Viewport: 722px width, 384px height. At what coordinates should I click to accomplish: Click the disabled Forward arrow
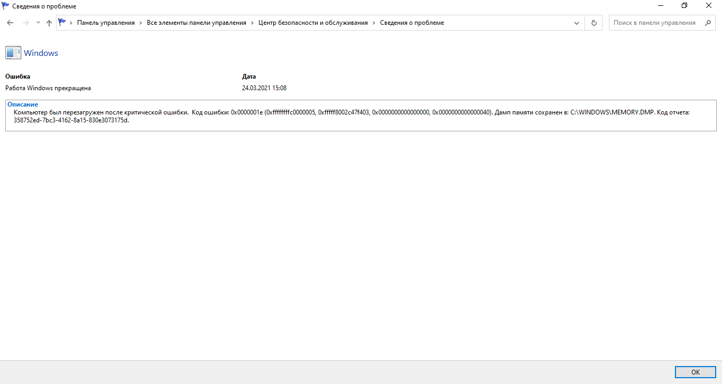(25, 23)
